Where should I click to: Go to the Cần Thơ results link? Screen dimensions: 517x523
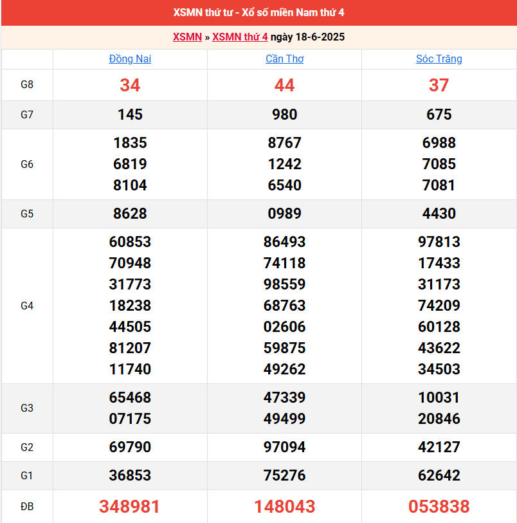click(x=284, y=59)
